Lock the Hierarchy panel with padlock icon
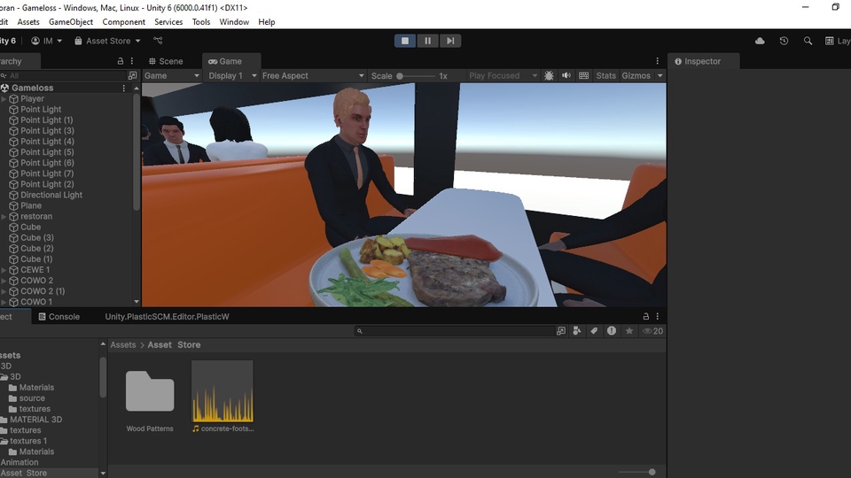 [121, 62]
